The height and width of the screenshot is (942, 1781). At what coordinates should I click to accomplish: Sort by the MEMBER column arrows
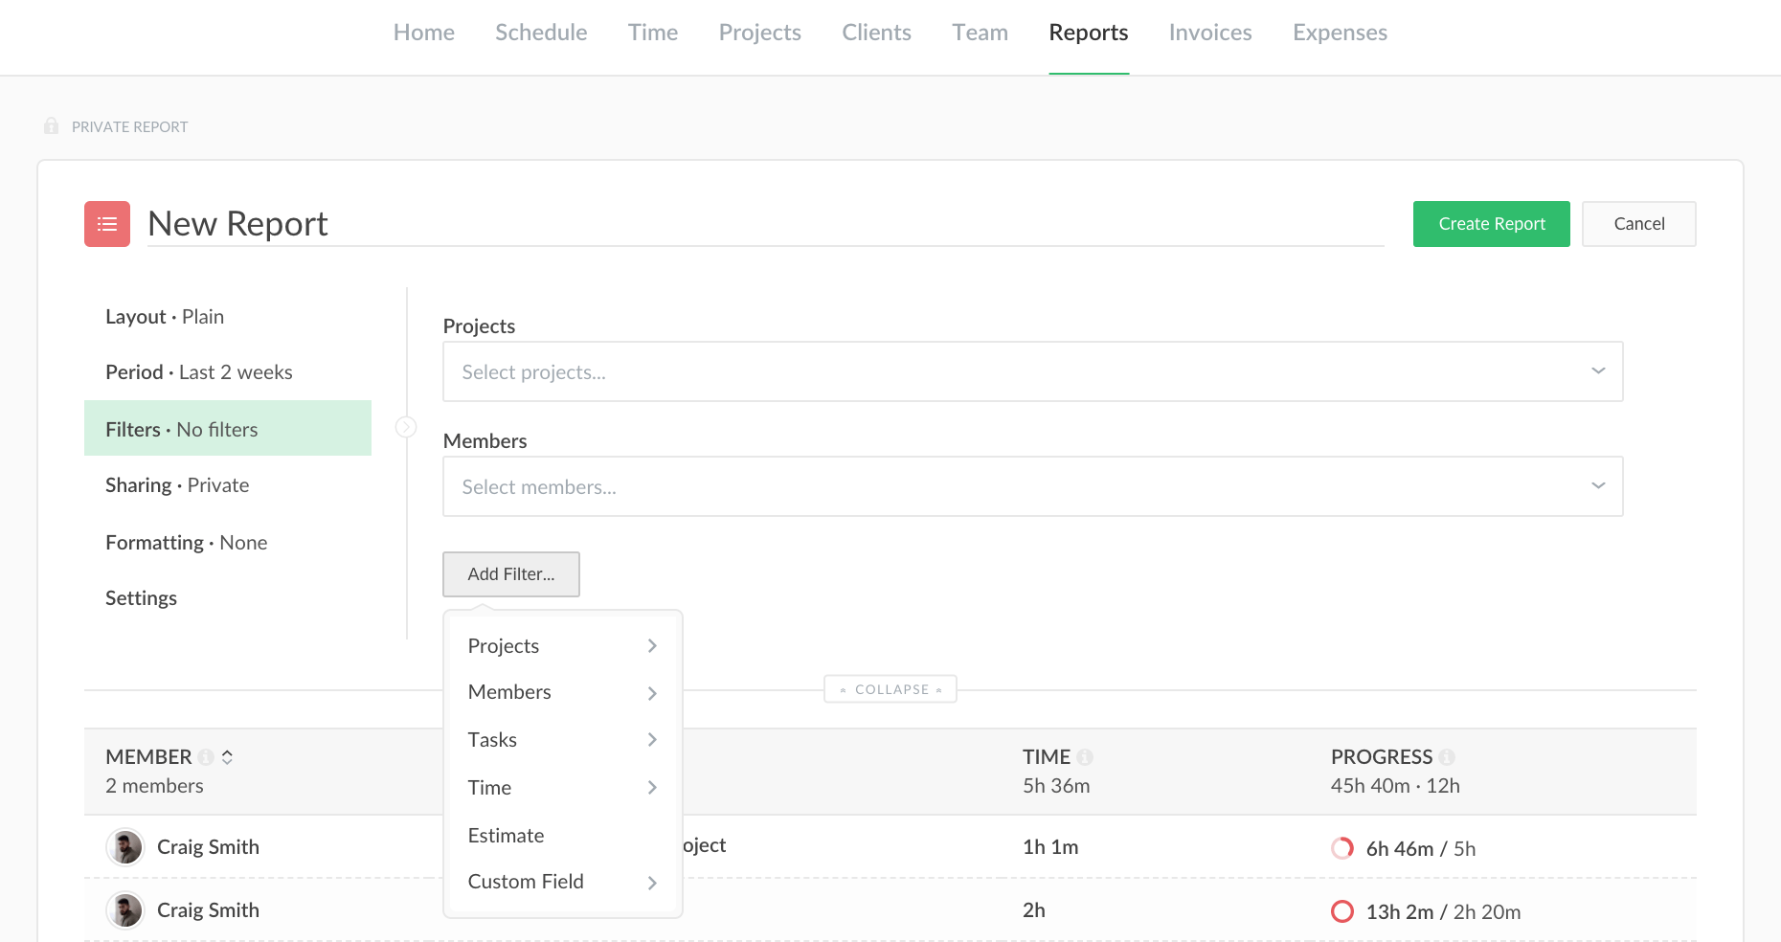click(x=227, y=757)
